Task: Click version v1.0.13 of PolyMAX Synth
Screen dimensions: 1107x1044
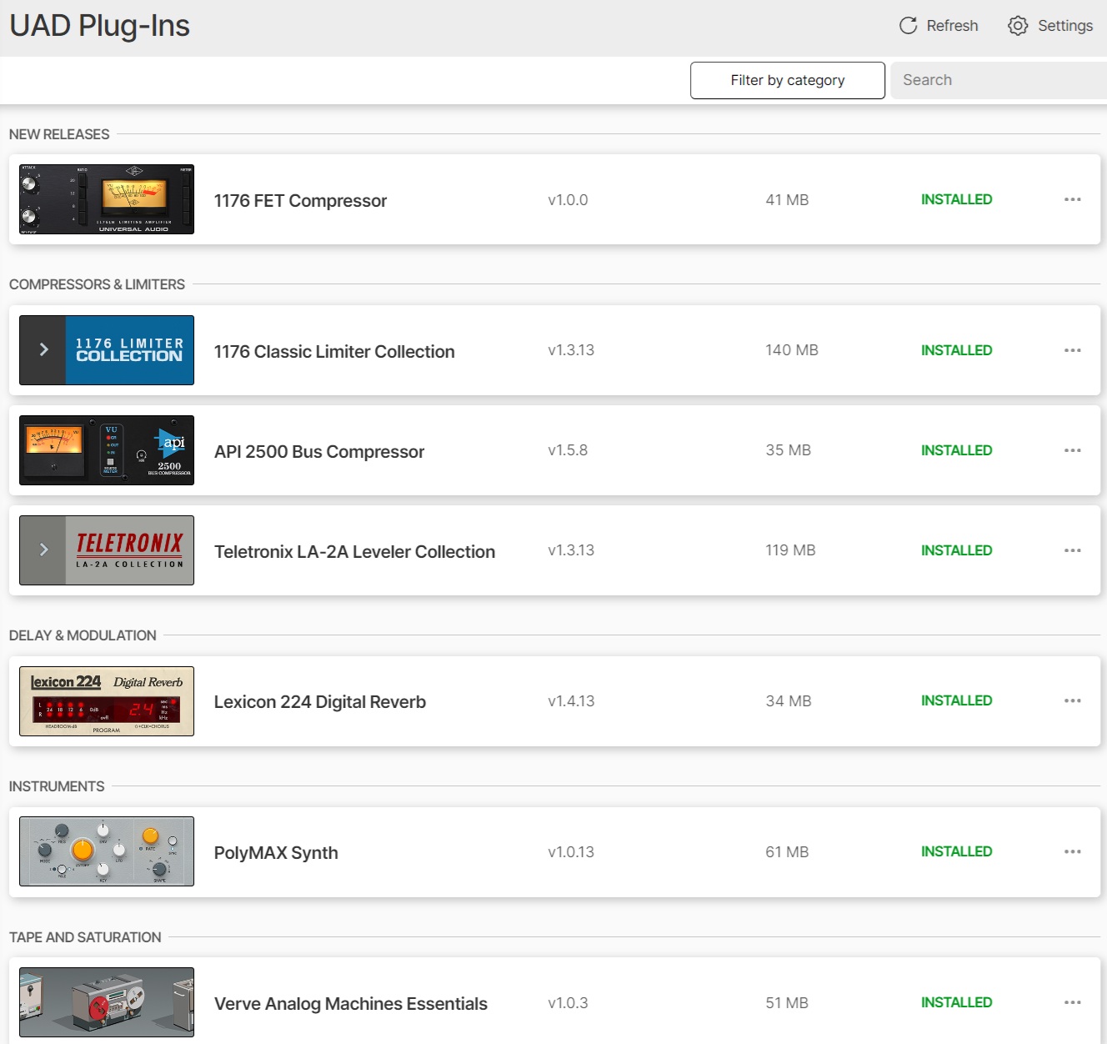Action: pos(571,852)
